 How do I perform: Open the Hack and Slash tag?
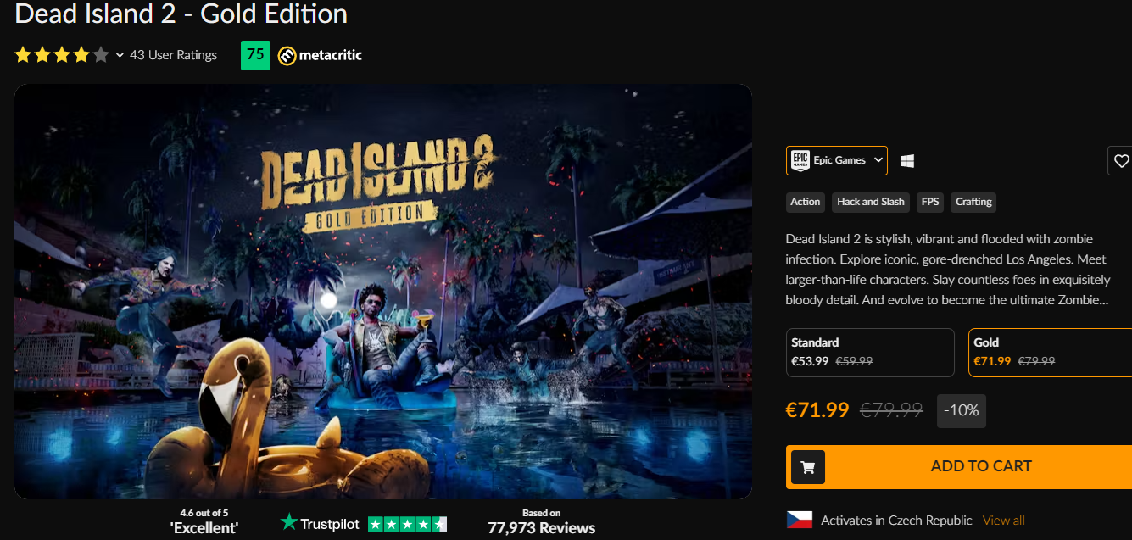click(870, 202)
